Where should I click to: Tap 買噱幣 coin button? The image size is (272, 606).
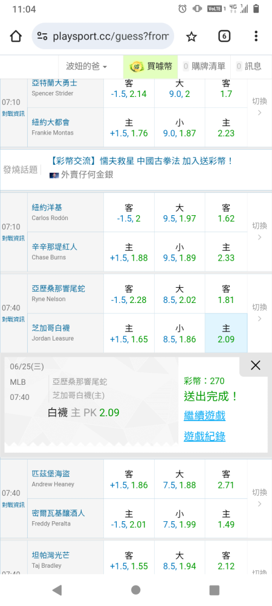(x=151, y=67)
